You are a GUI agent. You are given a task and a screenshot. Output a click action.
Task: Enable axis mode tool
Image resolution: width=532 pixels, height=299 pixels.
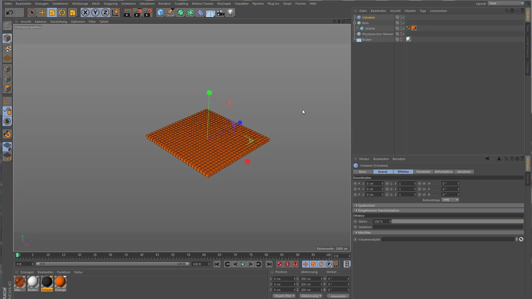7,101
